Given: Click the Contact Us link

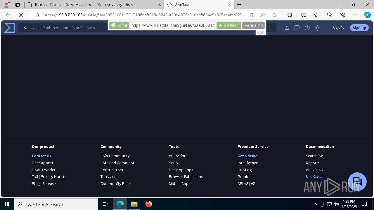Looking at the screenshot, I should tap(41, 156).
